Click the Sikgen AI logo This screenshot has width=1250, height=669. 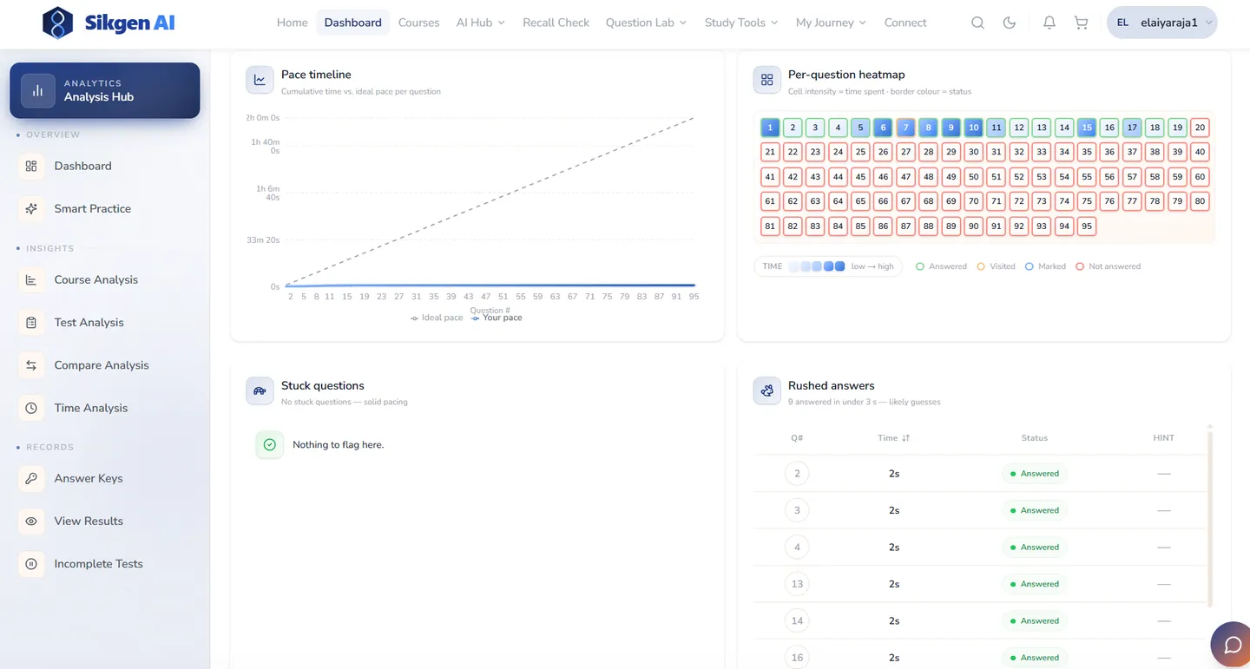click(109, 23)
